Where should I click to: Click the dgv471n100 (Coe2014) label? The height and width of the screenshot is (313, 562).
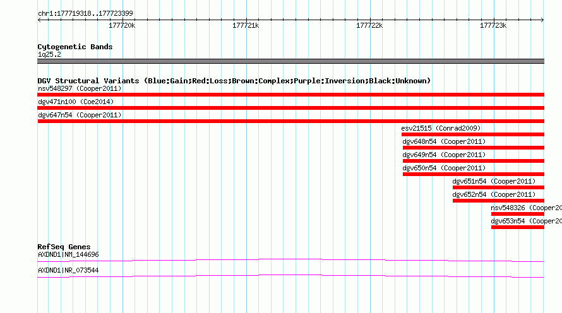click(x=76, y=102)
